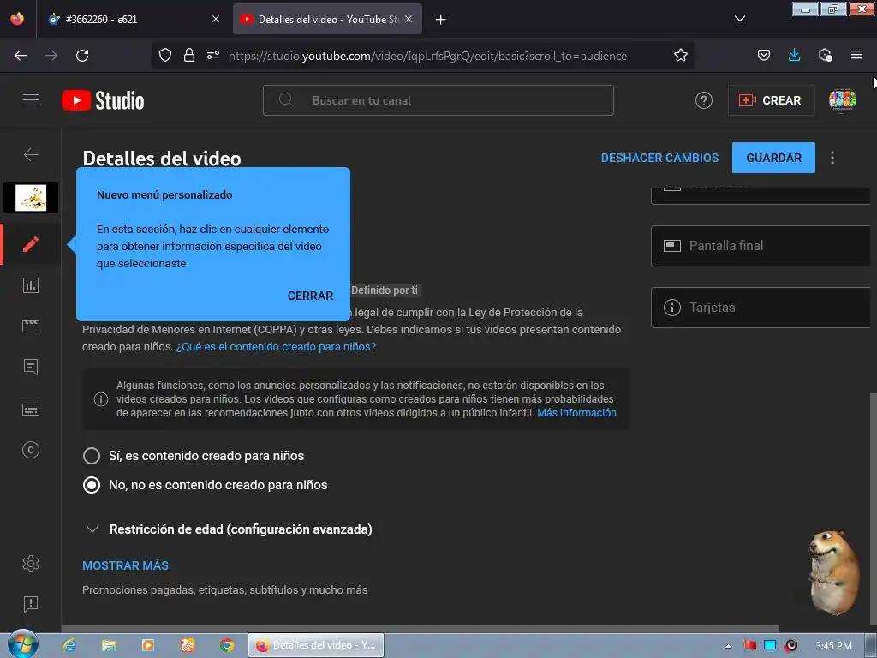Viewport: 877px width, 658px height.
Task: Switch to the #3662260 - e621 tab
Action: pos(133,19)
